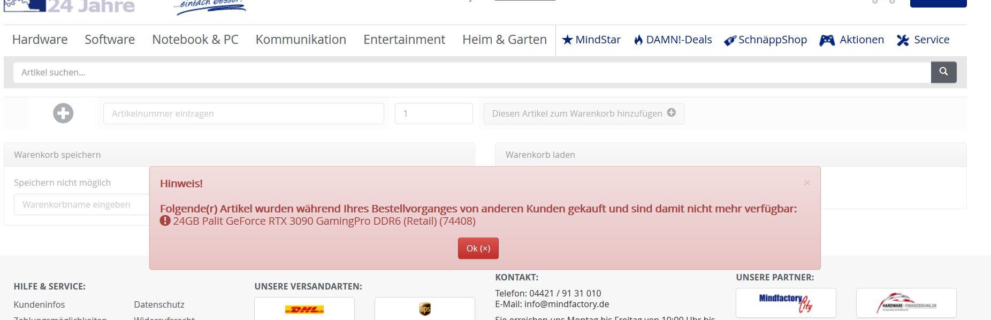Click the SchnäppShop tag icon
The width and height of the screenshot is (991, 320).
pyautogui.click(x=730, y=41)
